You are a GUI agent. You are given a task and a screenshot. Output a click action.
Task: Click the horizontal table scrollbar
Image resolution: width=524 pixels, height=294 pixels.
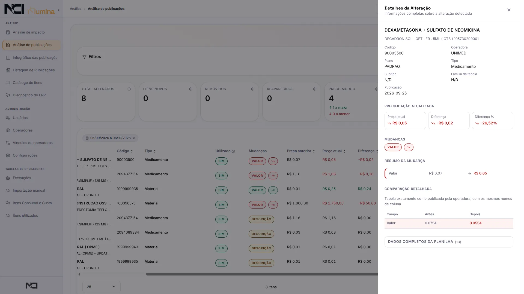coord(261,274)
